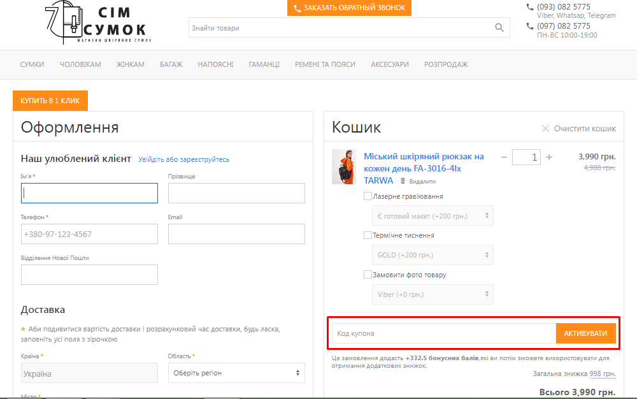The width and height of the screenshot is (637, 399).
Task: Open the GOLD (+200 грн.) tiснення dropdown
Action: click(x=433, y=254)
